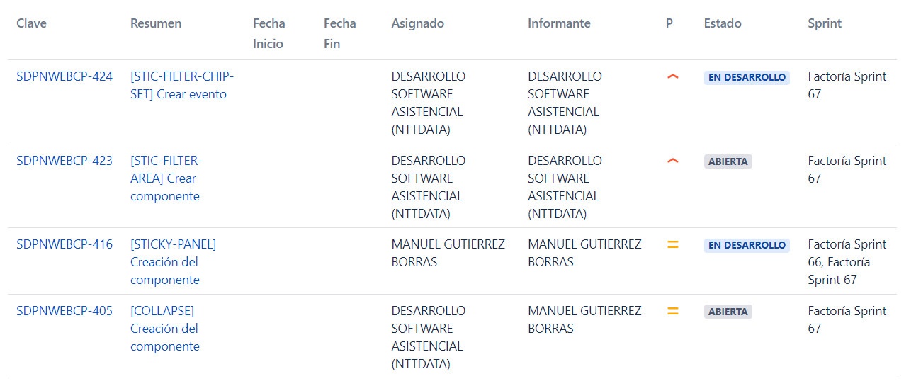
Task: Open STICKY-PANEL Creación del componente summary
Action: 173,262
